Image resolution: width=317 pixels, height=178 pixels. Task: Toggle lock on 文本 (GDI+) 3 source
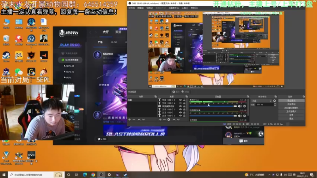point(184,110)
